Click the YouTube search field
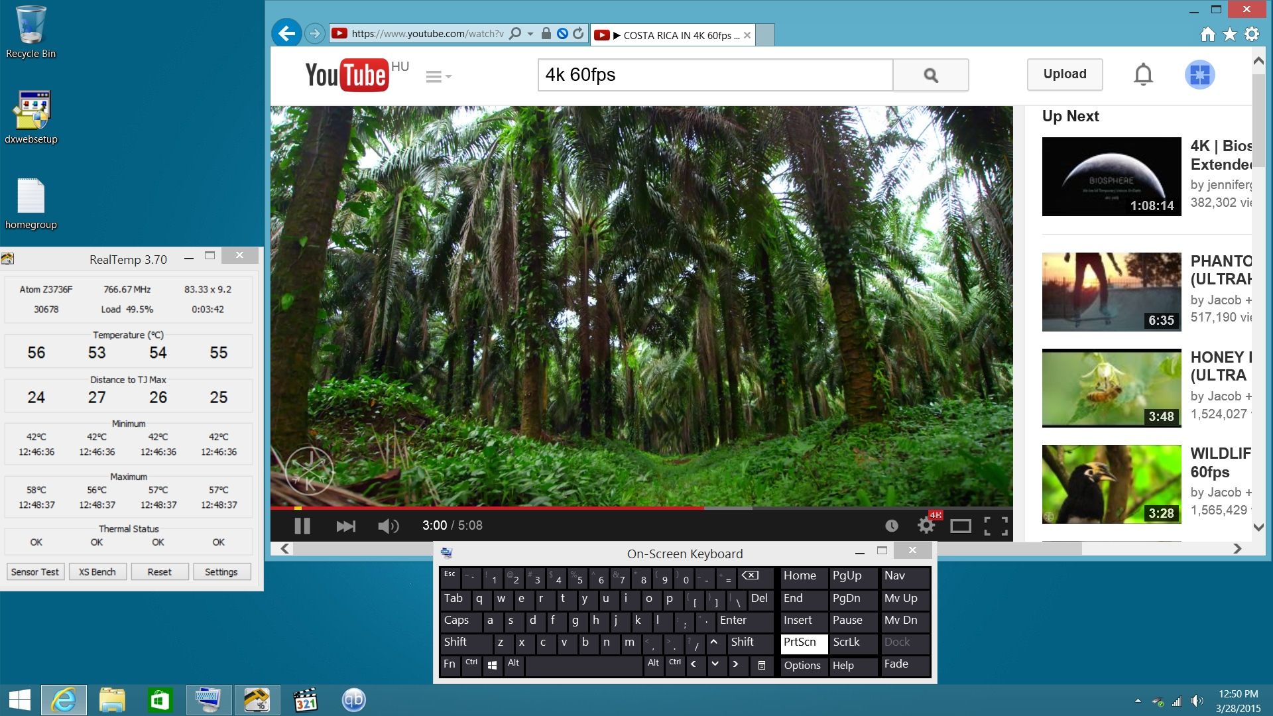Image resolution: width=1273 pixels, height=716 pixels. pos(715,75)
